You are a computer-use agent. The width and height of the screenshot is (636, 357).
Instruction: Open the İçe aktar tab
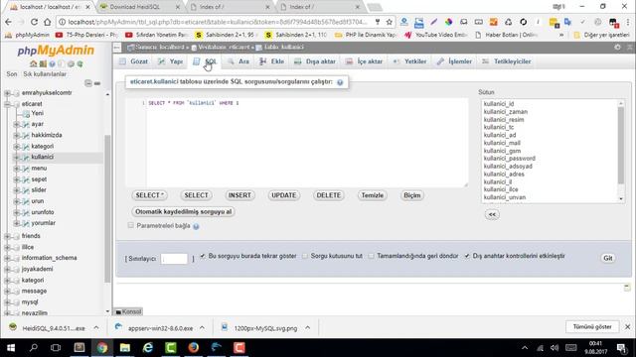(x=365, y=61)
